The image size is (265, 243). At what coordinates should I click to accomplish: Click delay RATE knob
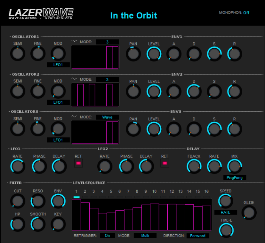(214, 166)
